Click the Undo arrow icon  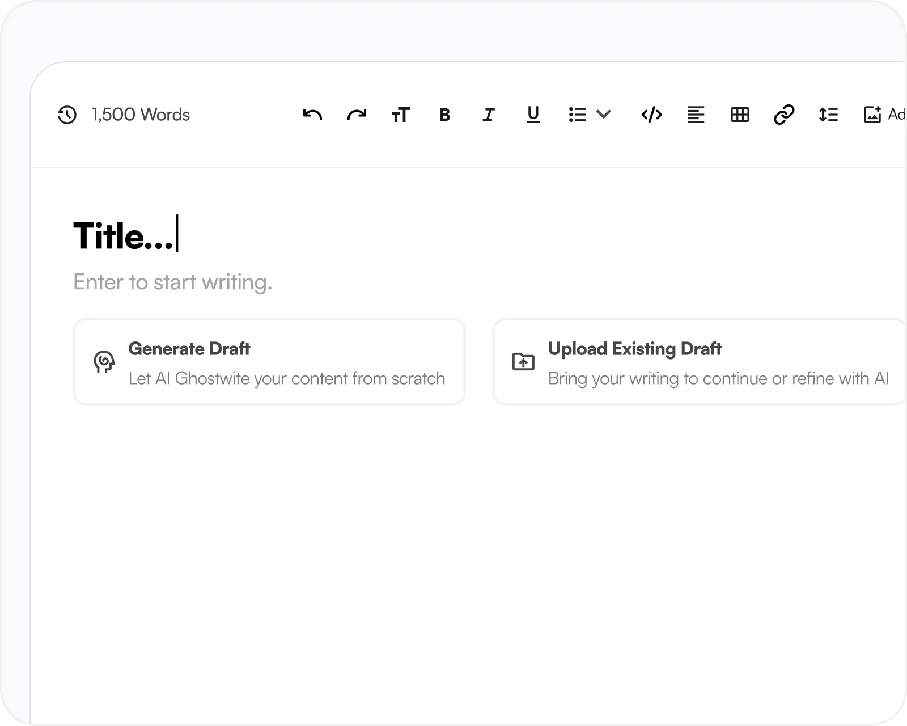(x=312, y=115)
